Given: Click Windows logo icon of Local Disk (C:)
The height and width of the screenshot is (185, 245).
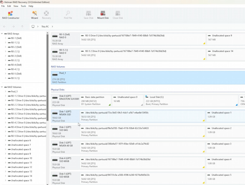Looking at the screenshot, I should click(x=147, y=97).
